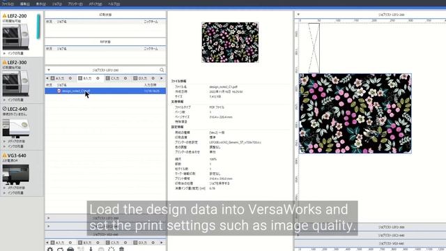446x251 pixels.
Task: Open settings gear for D入力 queue
Action: coord(153,78)
